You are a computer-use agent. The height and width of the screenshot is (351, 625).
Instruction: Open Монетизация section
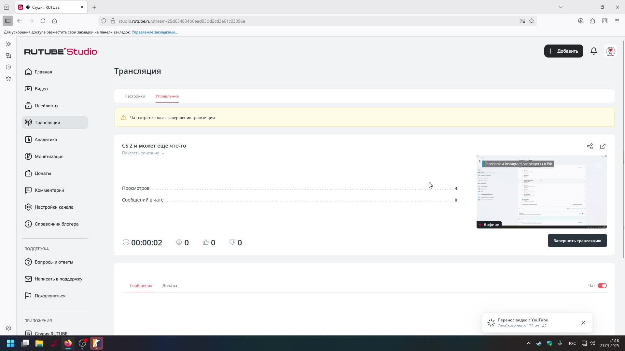click(49, 156)
